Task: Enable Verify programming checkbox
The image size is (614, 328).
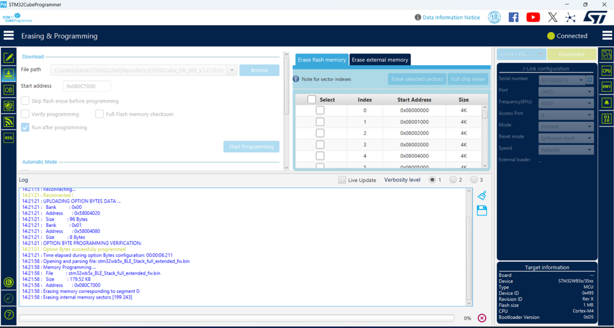Action: click(x=25, y=114)
